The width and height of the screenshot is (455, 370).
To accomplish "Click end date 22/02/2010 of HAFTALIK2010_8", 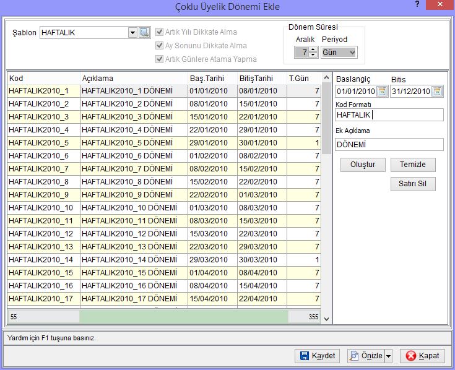I will [262, 182].
